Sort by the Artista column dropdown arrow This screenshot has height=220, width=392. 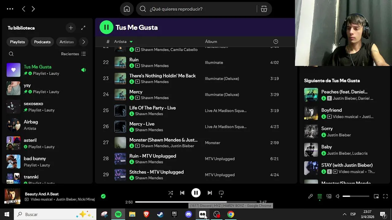coord(131,42)
